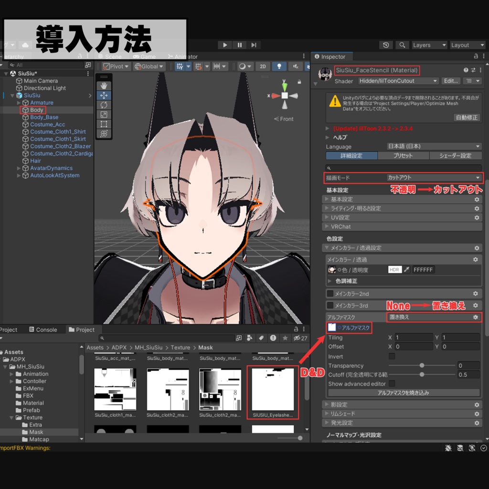Click the Step frame button
Image resolution: width=489 pixels, height=489 pixels.
[254, 45]
